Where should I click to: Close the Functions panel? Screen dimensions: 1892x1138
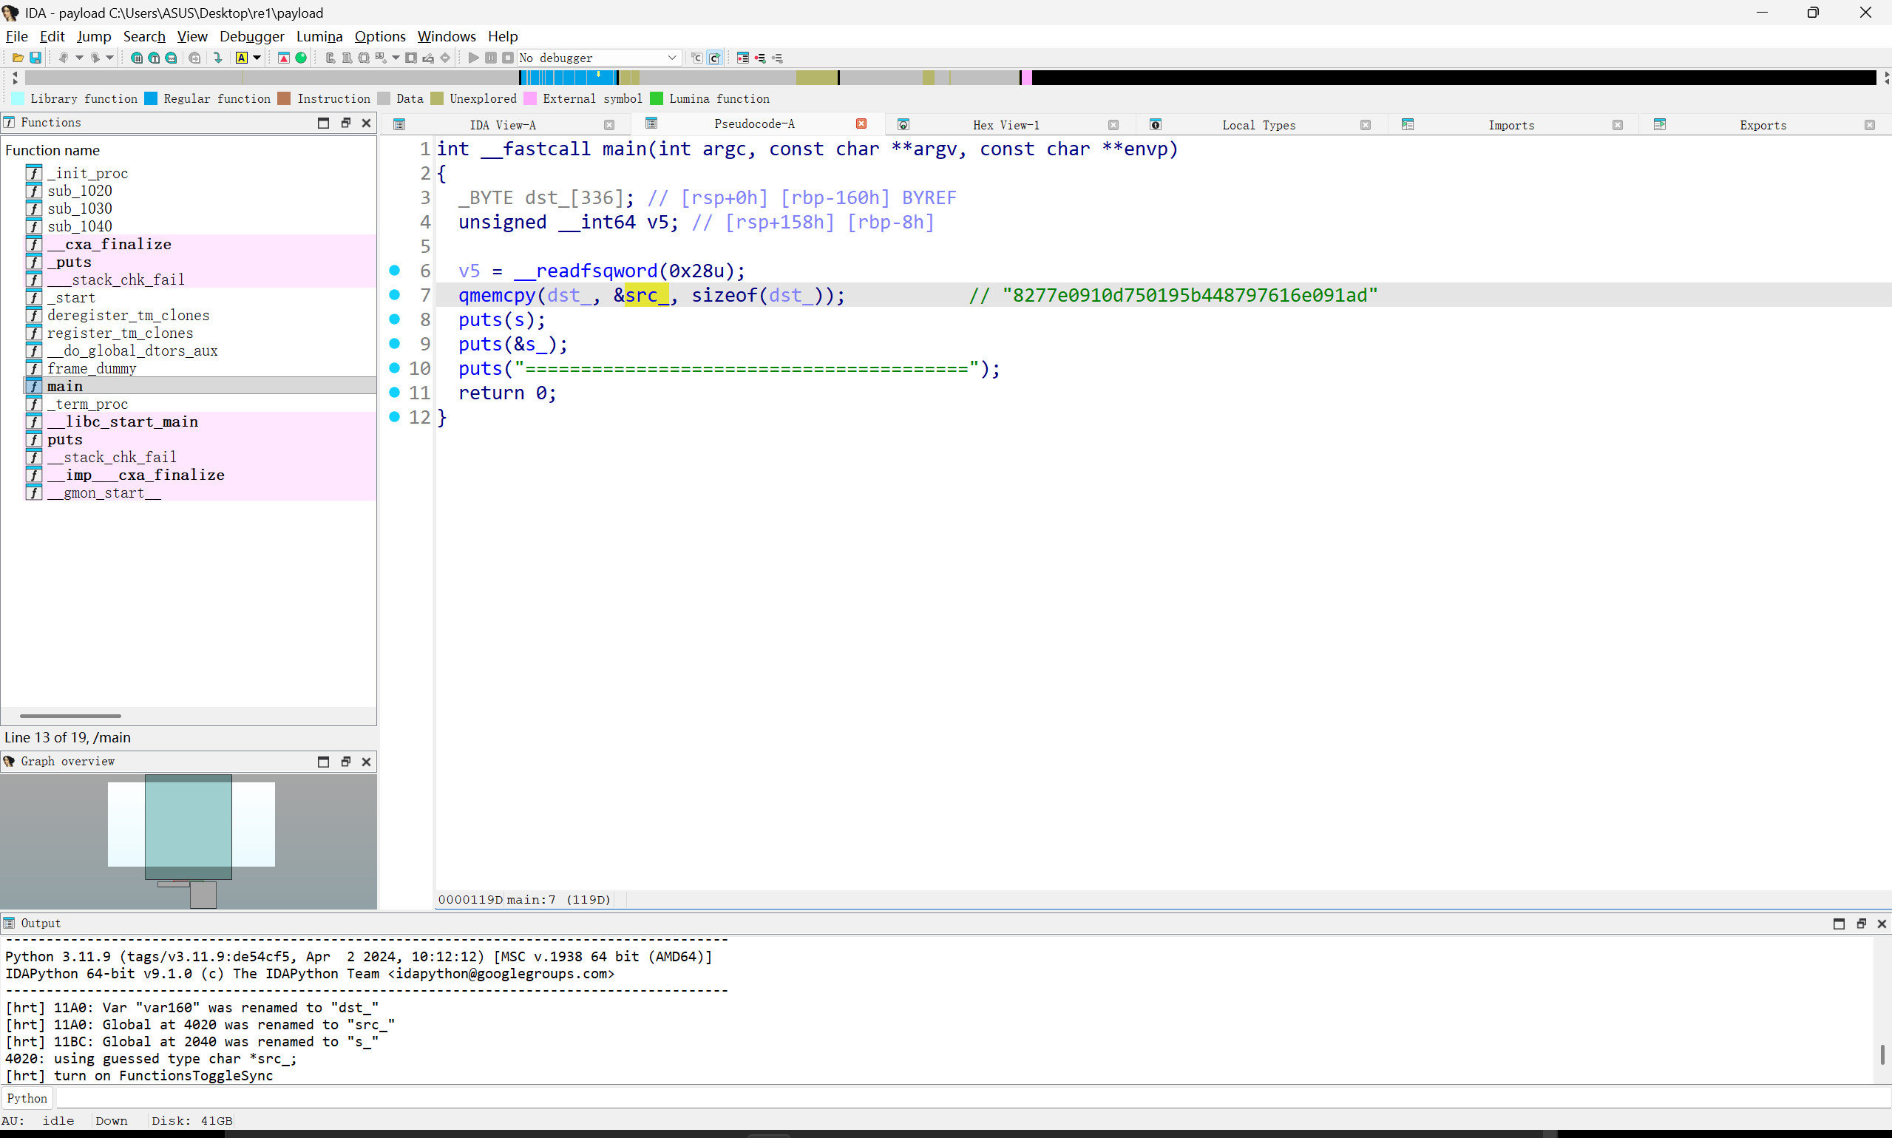367,123
